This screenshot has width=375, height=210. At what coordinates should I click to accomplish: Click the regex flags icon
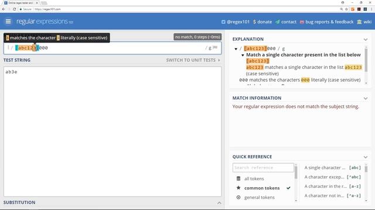tap(215, 48)
